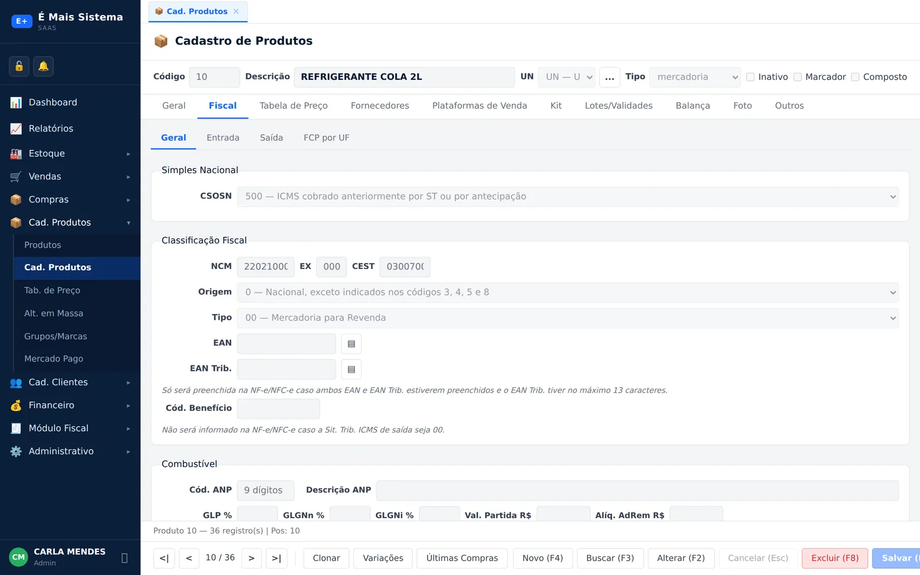This screenshot has height=575, width=920.
Task: Expand the Vendas sidebar menu
Action: [x=70, y=177]
